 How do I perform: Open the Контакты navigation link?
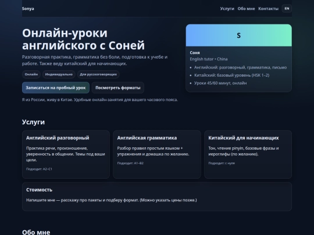(268, 9)
